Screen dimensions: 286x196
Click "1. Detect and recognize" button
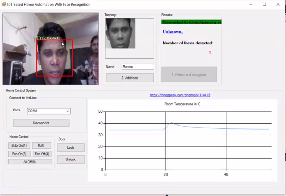click(x=189, y=75)
